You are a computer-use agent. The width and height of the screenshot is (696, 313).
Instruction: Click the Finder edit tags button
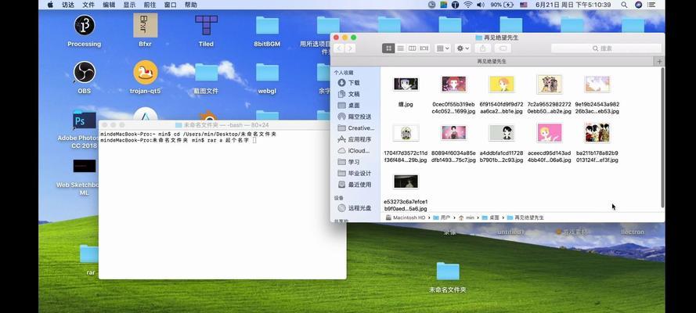[x=503, y=49]
